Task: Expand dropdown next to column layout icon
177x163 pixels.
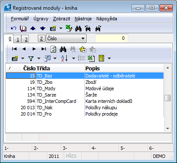Action: pyautogui.click(x=55, y=58)
